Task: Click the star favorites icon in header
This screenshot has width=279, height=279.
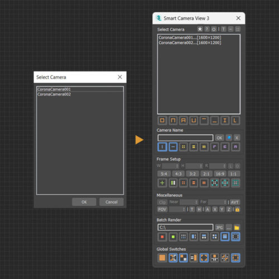Action: click(x=200, y=29)
